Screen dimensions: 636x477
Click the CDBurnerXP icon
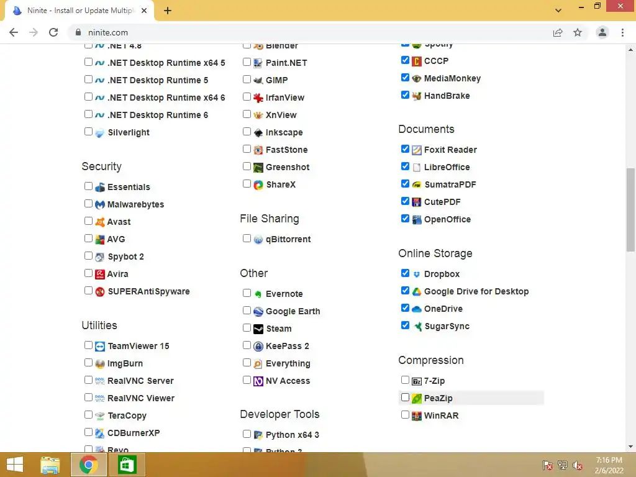100,433
